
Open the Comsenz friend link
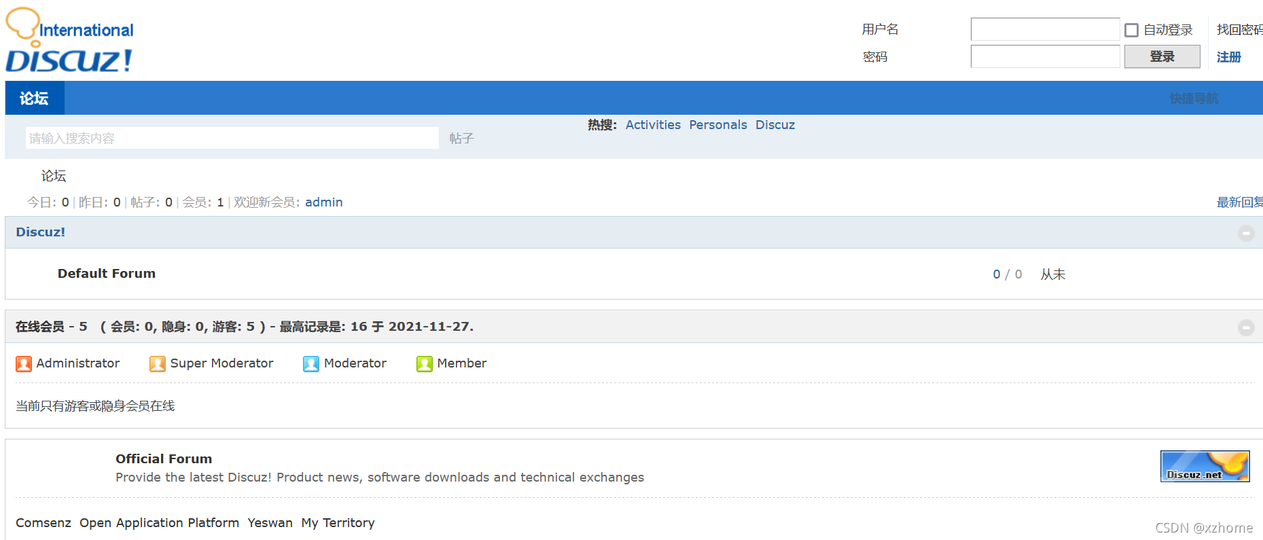43,523
